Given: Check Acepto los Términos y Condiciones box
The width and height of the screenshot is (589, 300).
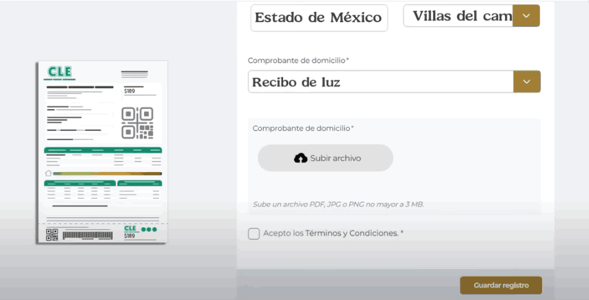Looking at the screenshot, I should point(254,233).
